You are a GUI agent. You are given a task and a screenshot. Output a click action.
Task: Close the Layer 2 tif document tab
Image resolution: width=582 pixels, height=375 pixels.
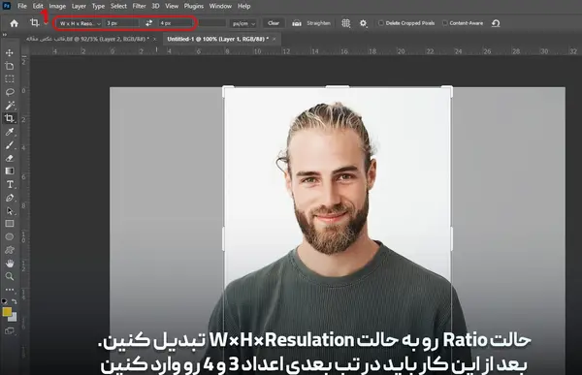(x=155, y=39)
